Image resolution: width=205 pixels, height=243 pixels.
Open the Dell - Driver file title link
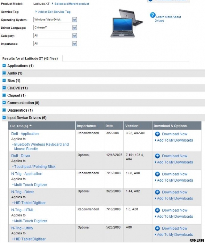[21, 156]
